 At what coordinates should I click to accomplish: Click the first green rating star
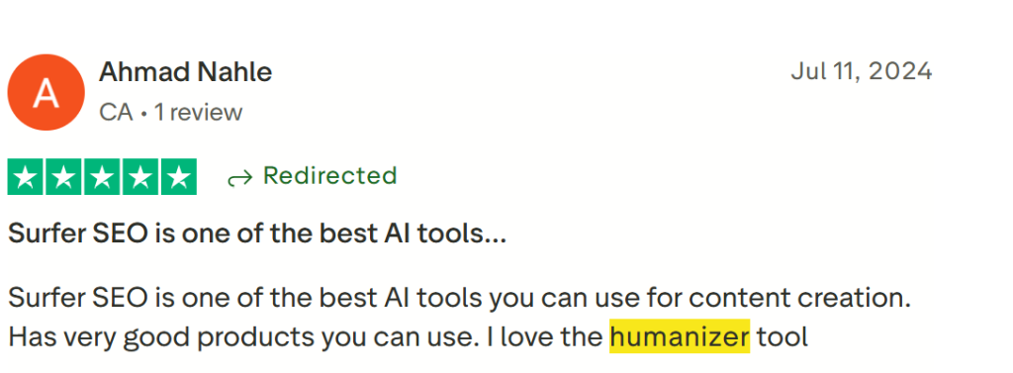(25, 176)
